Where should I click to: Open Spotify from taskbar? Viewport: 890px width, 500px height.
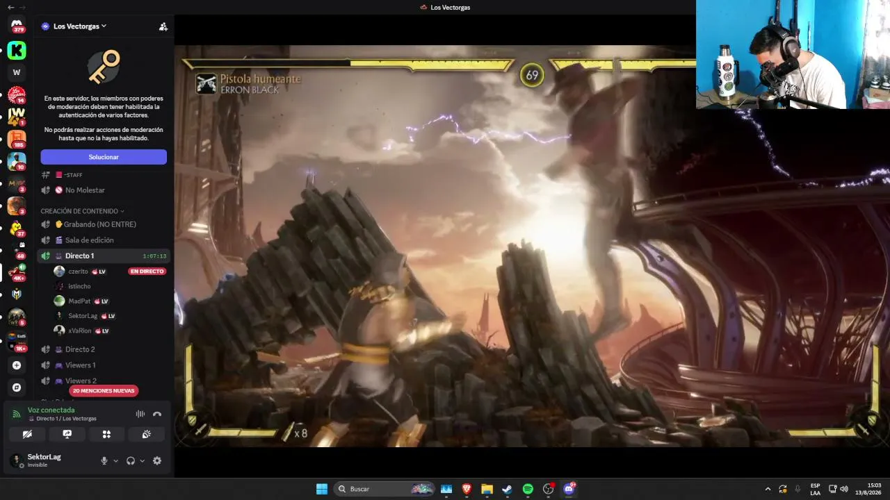[x=528, y=489]
